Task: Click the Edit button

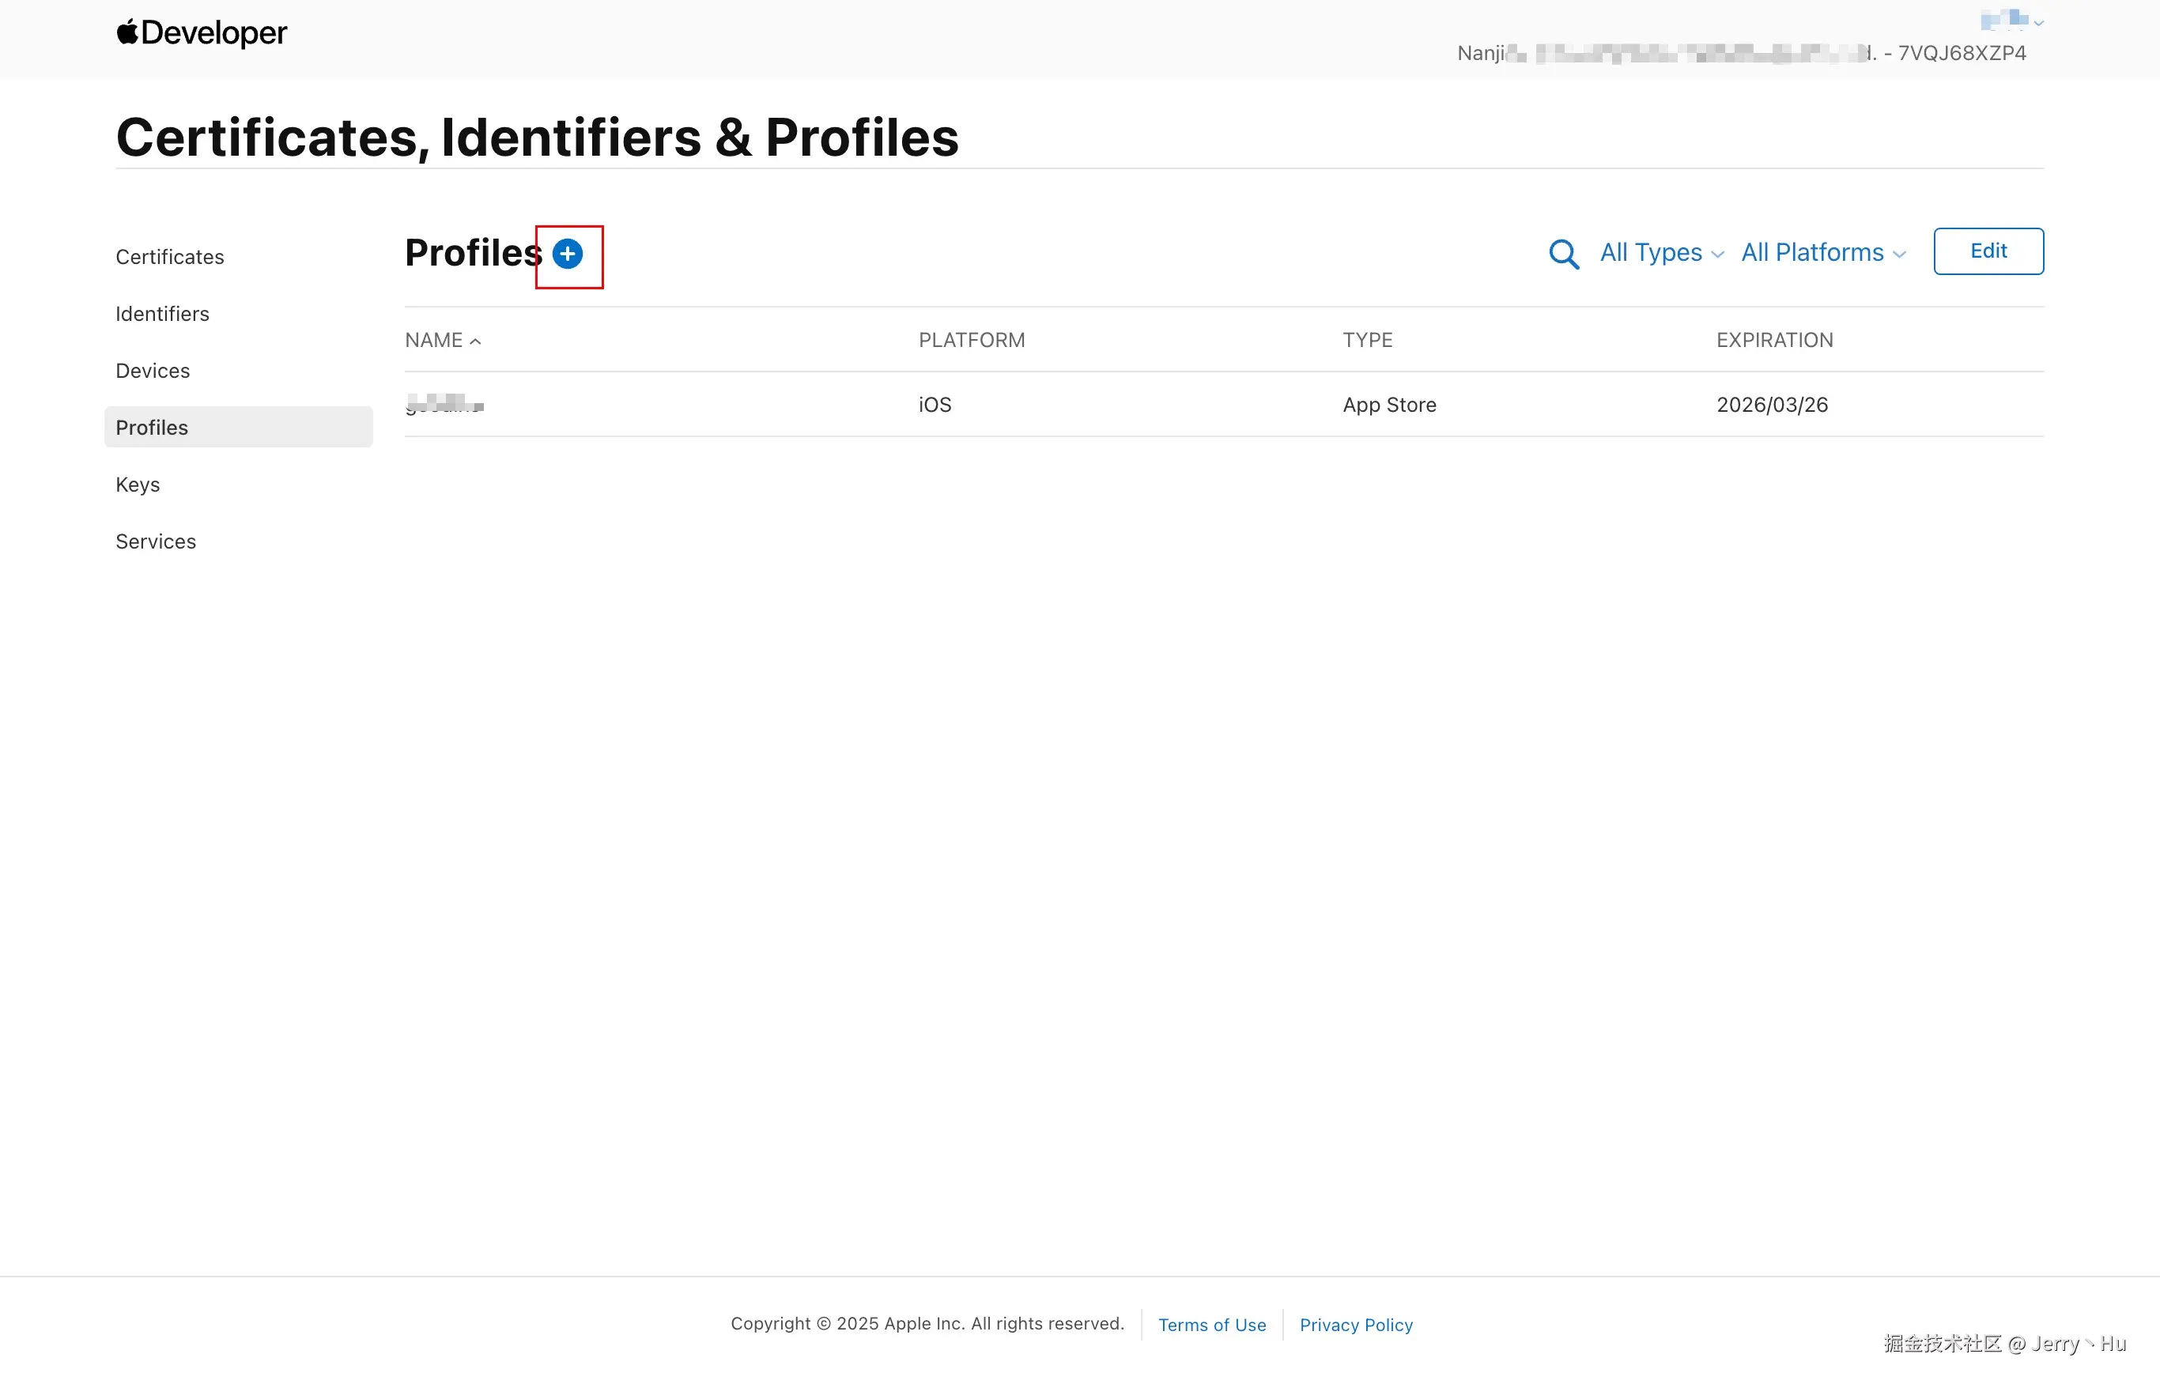Action: point(1987,251)
